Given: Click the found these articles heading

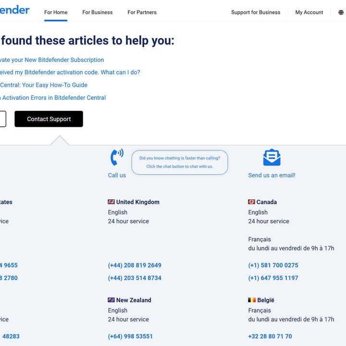Looking at the screenshot, I should (87, 40).
